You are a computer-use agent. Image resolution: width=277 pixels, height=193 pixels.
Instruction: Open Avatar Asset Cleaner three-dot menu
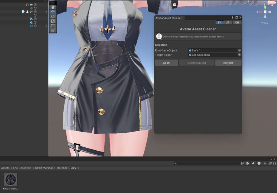click(233, 18)
